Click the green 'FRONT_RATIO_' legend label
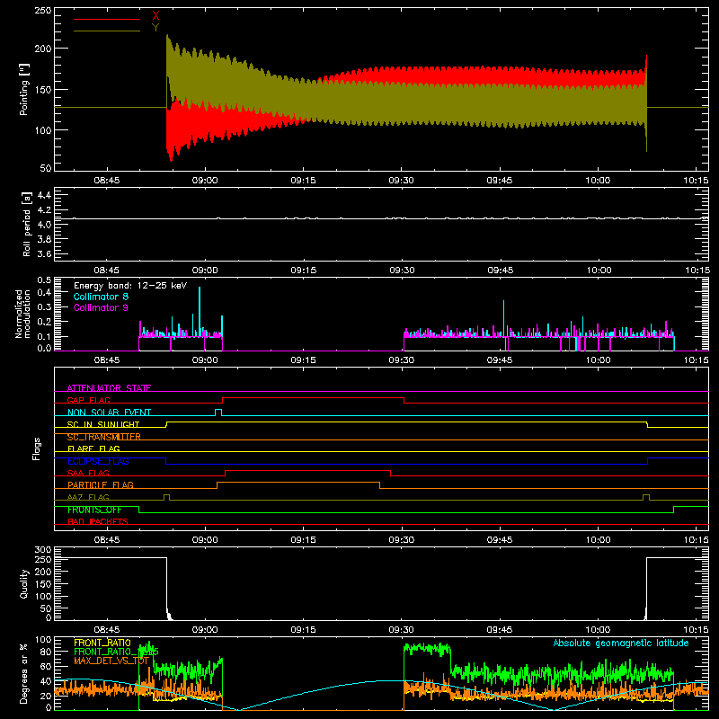This screenshot has height=719, width=719. [x=116, y=652]
